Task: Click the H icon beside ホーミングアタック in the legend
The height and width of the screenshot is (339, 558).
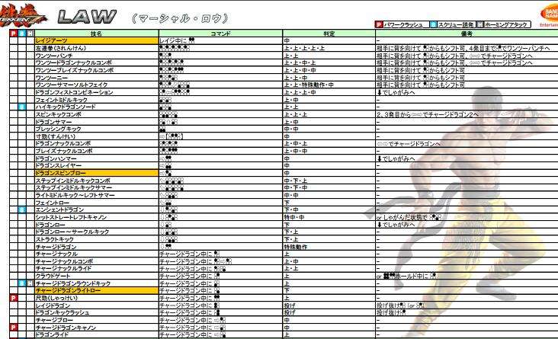Action: [x=480, y=24]
